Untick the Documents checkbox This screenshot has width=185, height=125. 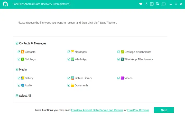(x=69, y=85)
